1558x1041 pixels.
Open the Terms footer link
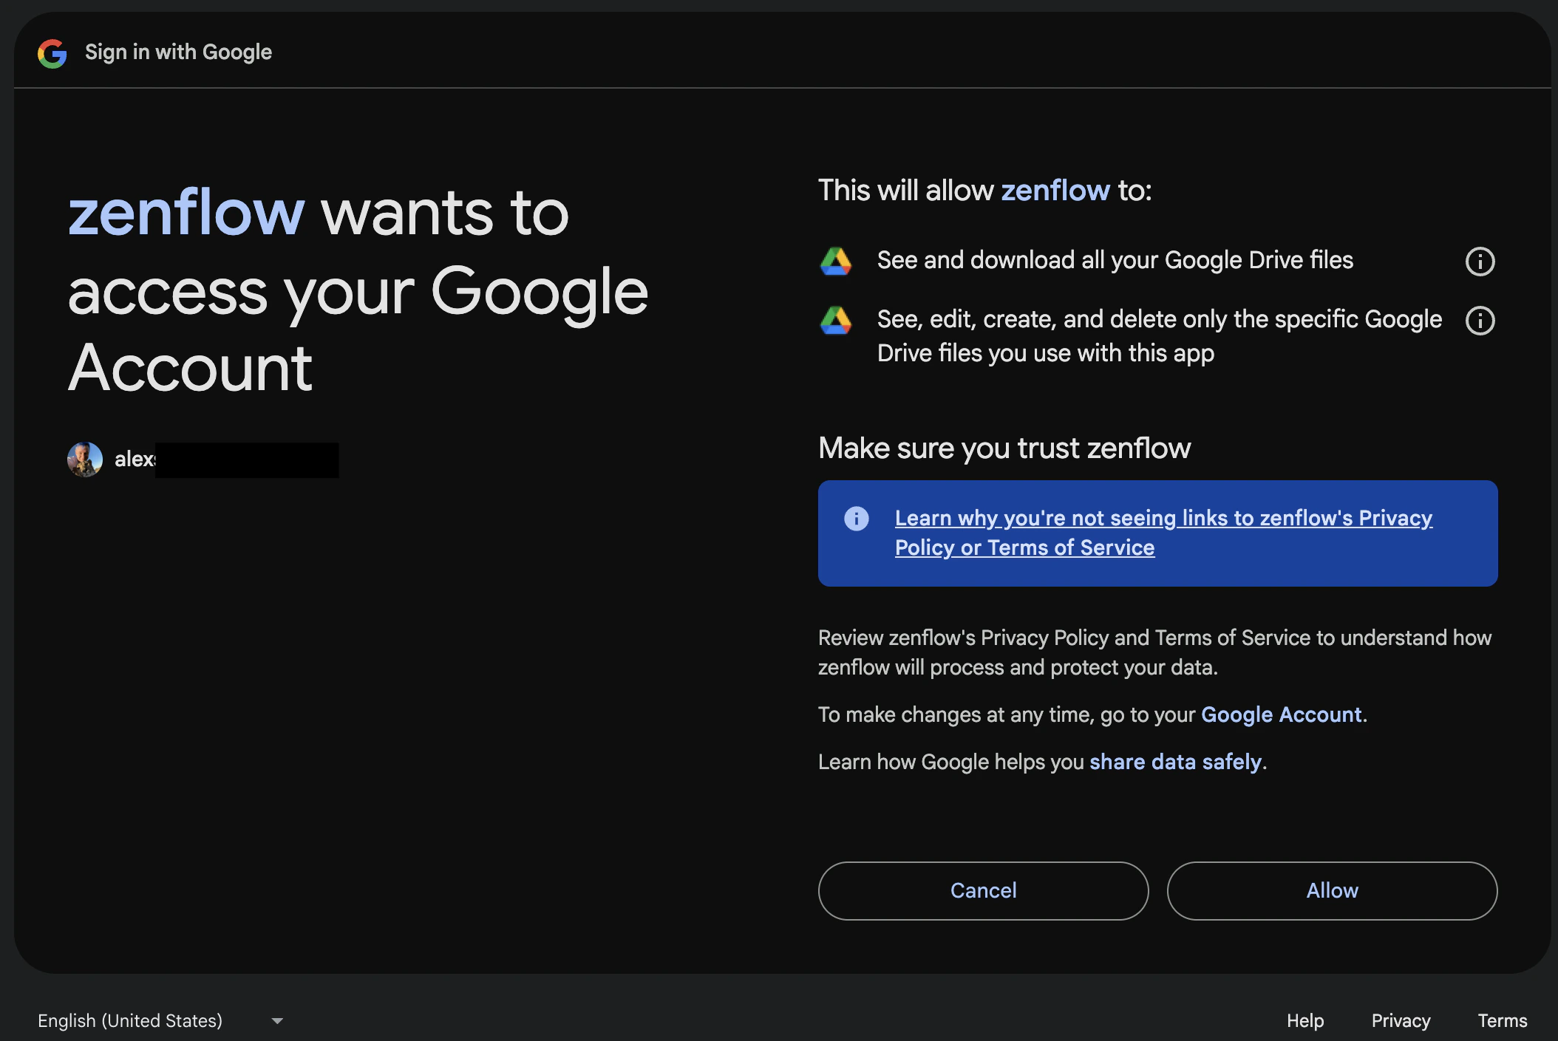coord(1503,1020)
